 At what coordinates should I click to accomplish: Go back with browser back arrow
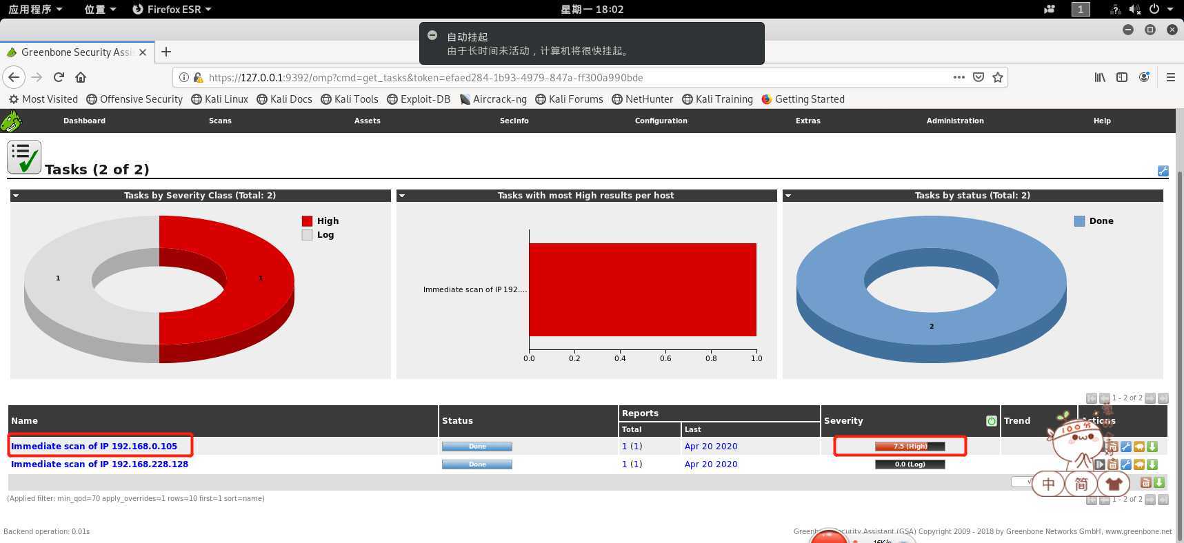[x=14, y=77]
